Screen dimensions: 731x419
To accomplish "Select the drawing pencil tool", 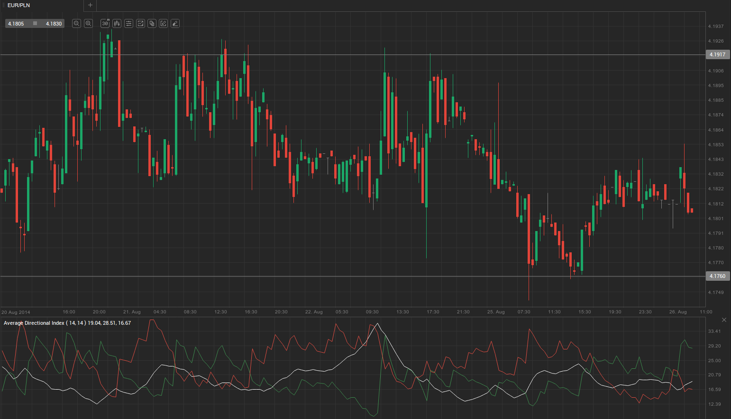I will click(164, 24).
